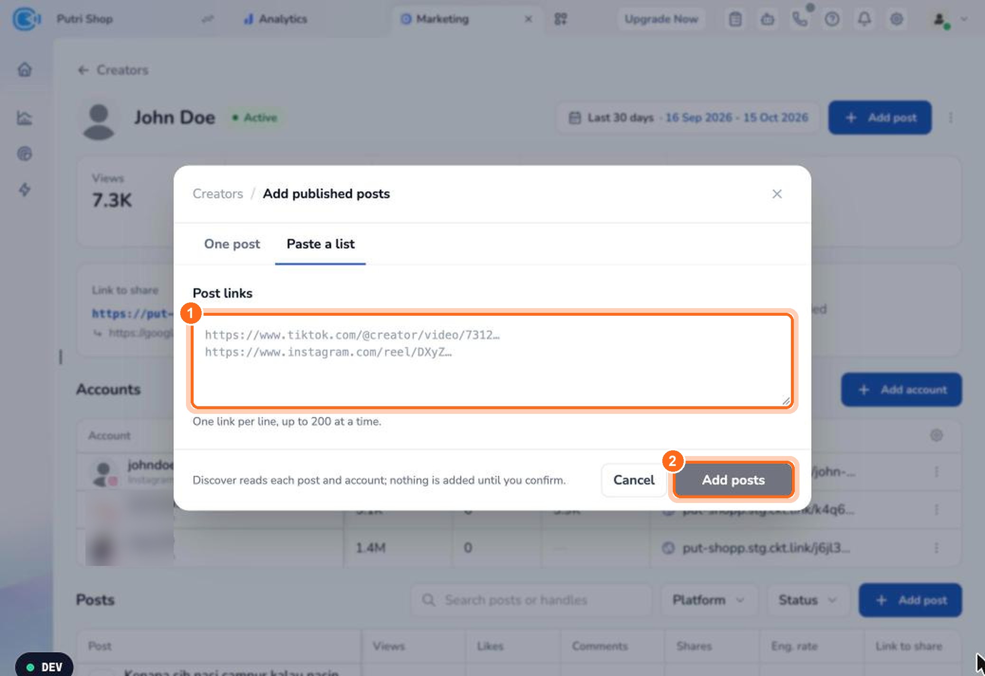
Task: Switch to the One post tab
Action: coord(232,244)
